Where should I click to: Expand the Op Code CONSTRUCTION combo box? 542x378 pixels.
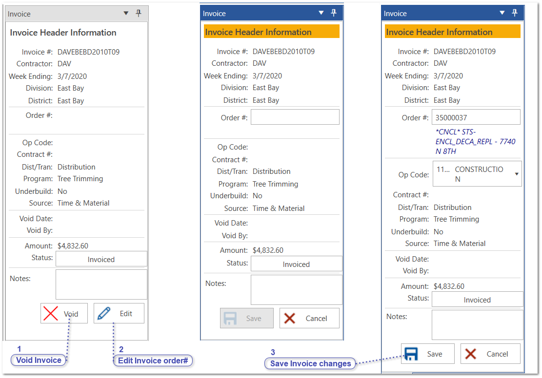pyautogui.click(x=517, y=174)
